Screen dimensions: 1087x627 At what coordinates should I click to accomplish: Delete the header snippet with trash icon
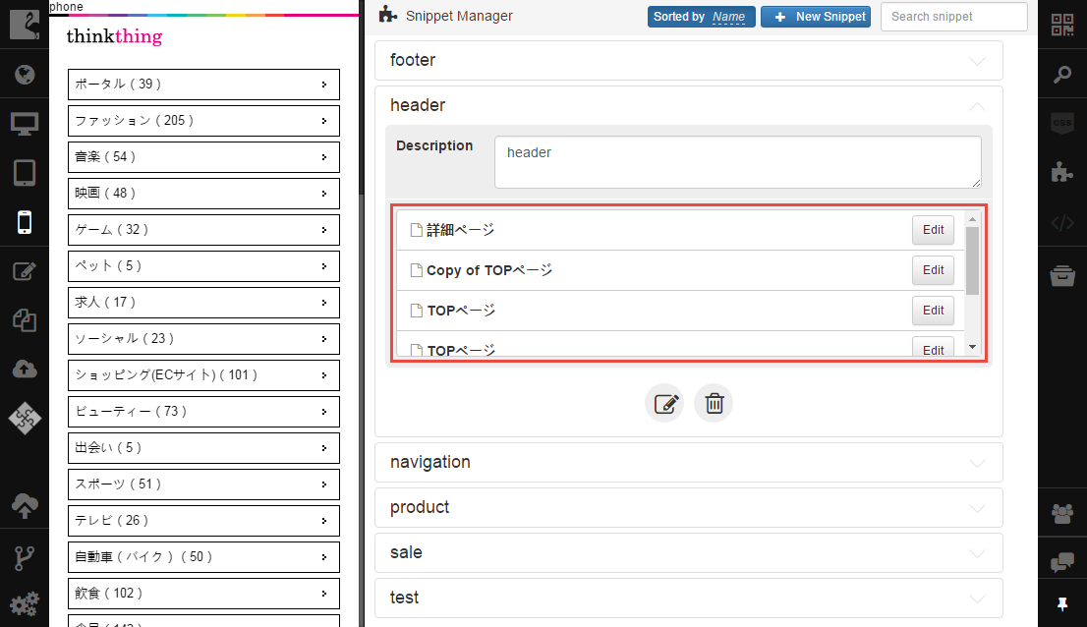714,403
